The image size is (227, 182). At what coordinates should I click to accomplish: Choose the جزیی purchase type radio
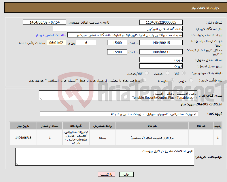(191, 80)
